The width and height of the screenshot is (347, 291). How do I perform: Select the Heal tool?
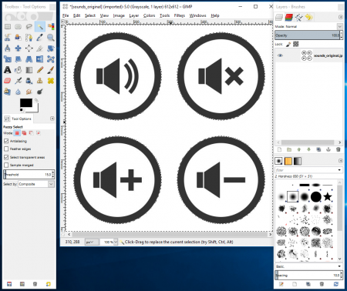click(51, 81)
